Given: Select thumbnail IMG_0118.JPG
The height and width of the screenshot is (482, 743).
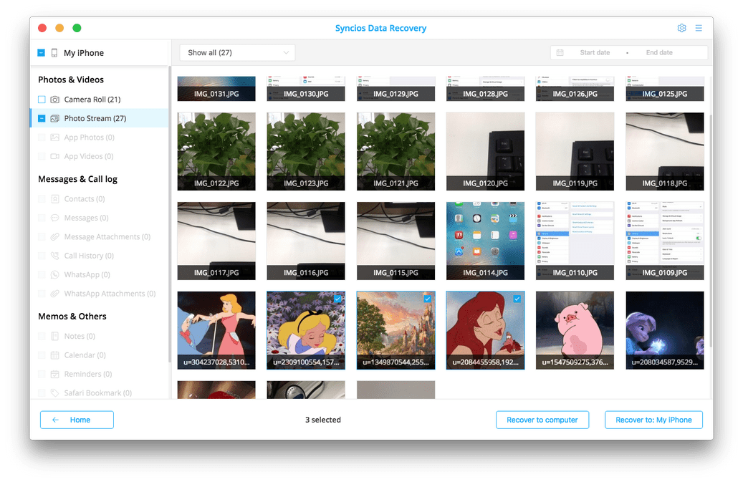Looking at the screenshot, I should (x=665, y=152).
